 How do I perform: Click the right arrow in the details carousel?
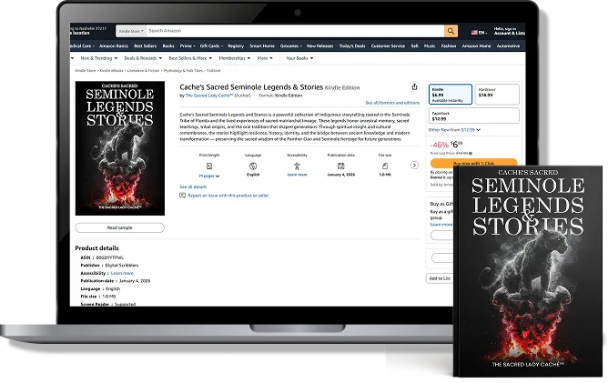pyautogui.click(x=414, y=166)
